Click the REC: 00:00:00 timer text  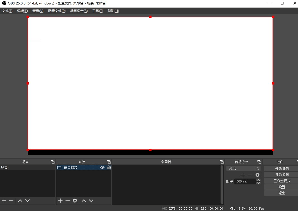click(212, 208)
